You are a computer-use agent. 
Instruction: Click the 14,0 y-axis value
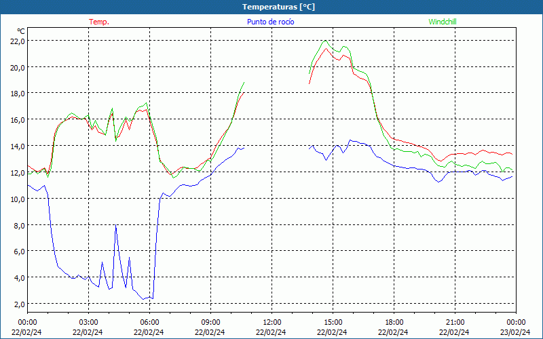[18, 146]
